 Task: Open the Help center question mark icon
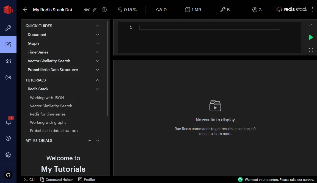[8, 138]
